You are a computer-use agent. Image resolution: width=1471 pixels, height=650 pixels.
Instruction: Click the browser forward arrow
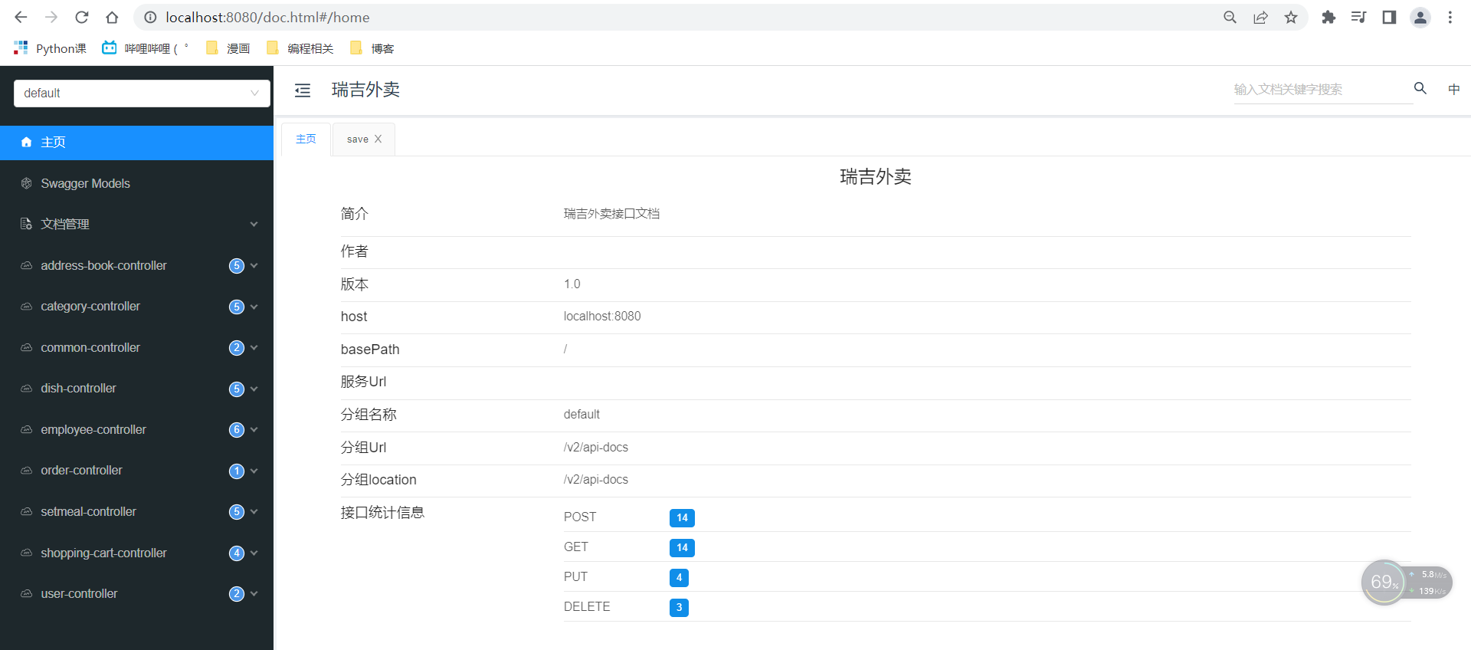tap(51, 17)
